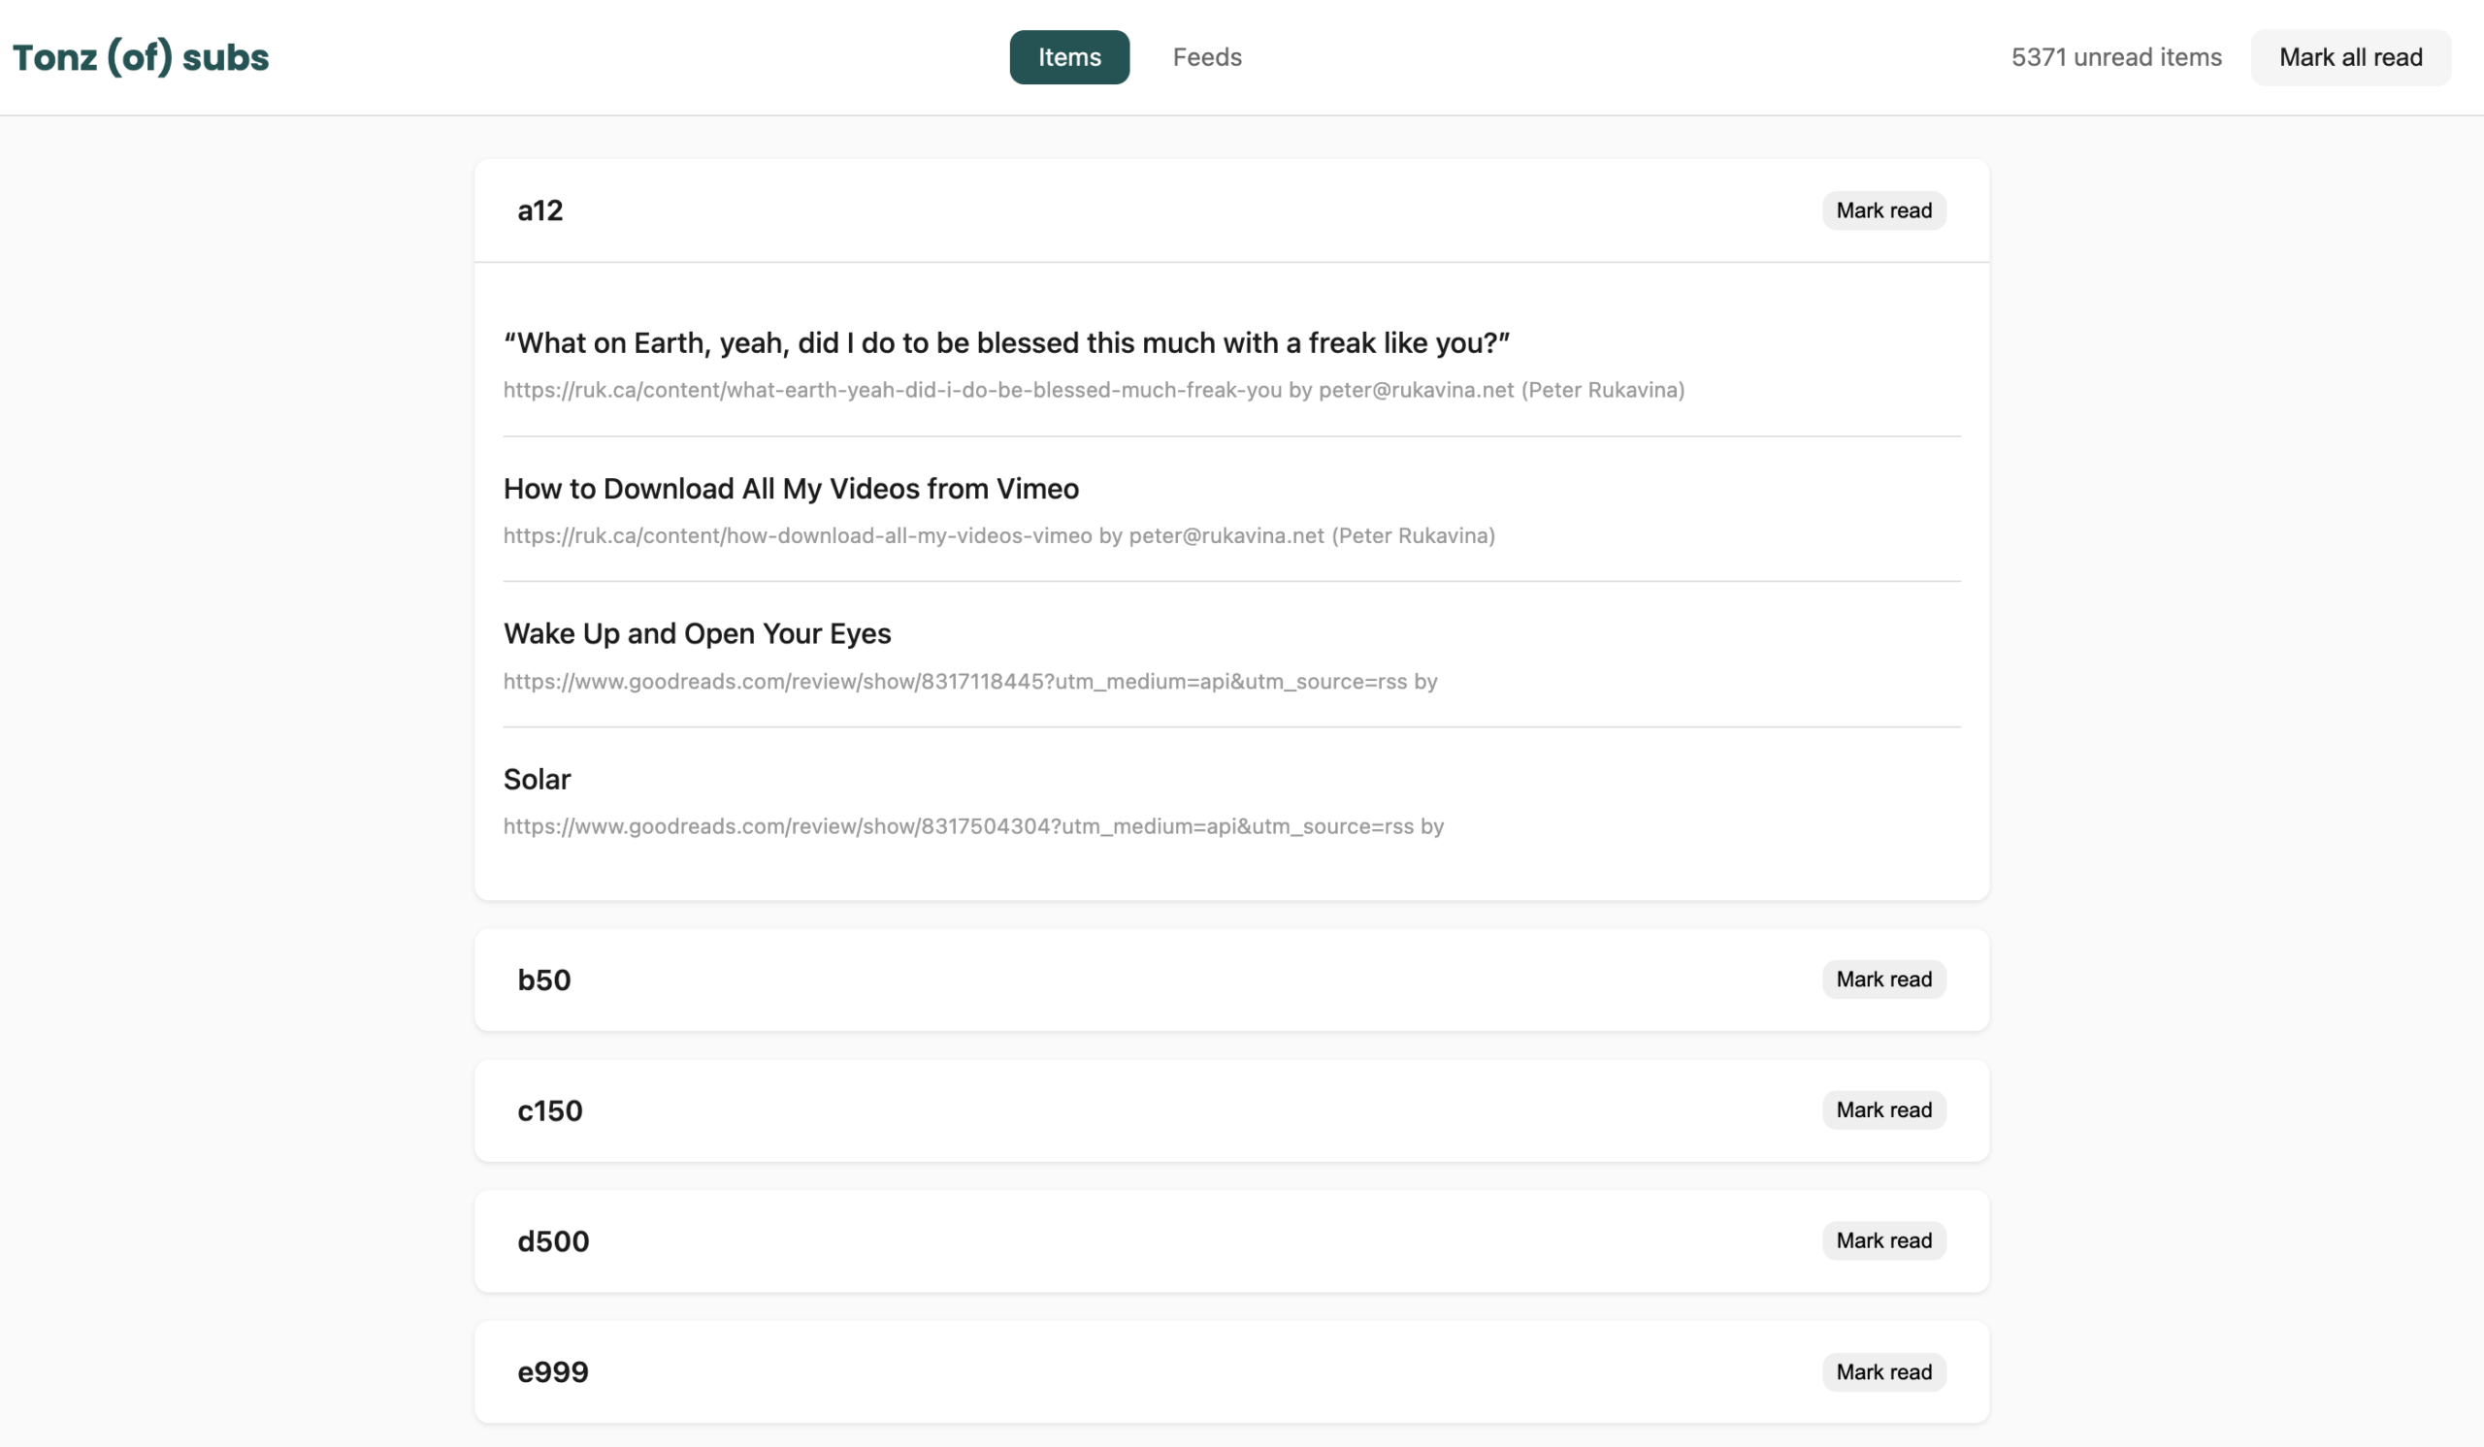
Task: Open the "Wake Up and Open Your Eyes" item
Action: 697,633
